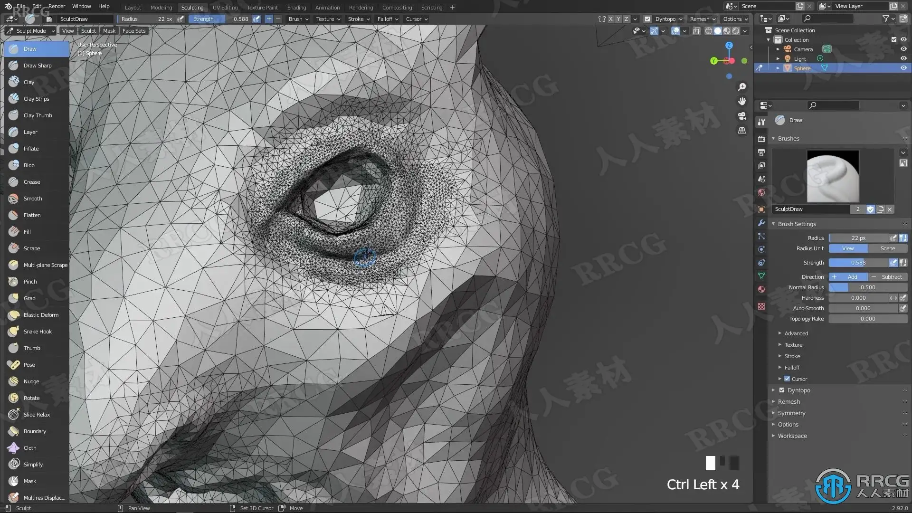
Task: Switch to the Texture Paint workspace tab
Action: pyautogui.click(x=262, y=8)
